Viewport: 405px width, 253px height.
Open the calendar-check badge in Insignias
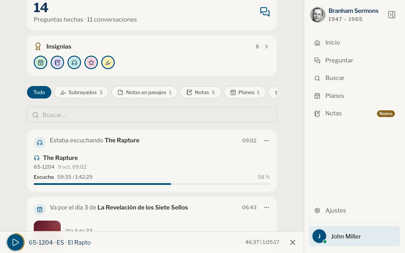[x=40, y=62]
